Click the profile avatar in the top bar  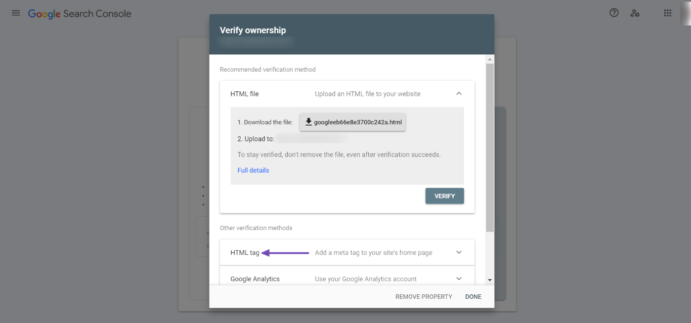tap(686, 13)
